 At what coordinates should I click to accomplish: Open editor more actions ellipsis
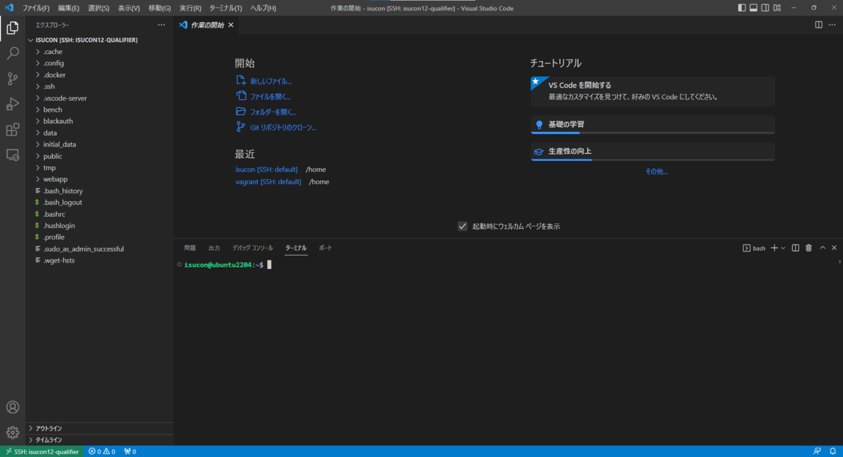[x=833, y=25]
